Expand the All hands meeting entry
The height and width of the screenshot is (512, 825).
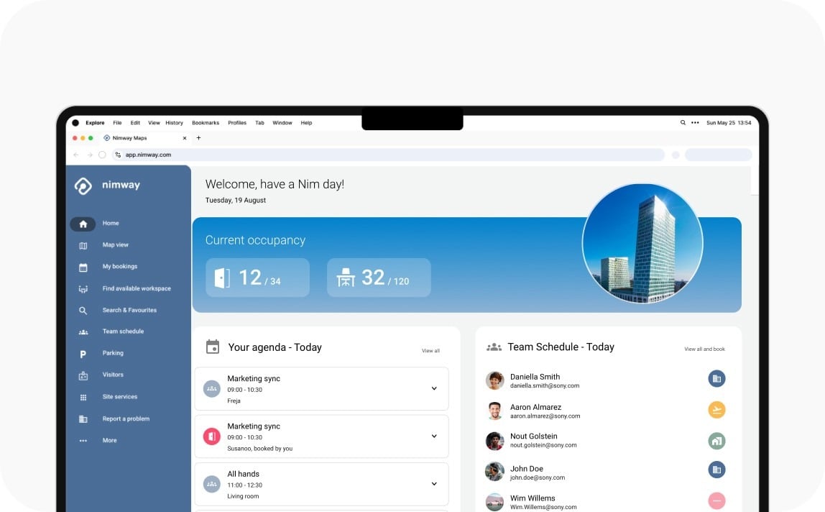tap(434, 484)
